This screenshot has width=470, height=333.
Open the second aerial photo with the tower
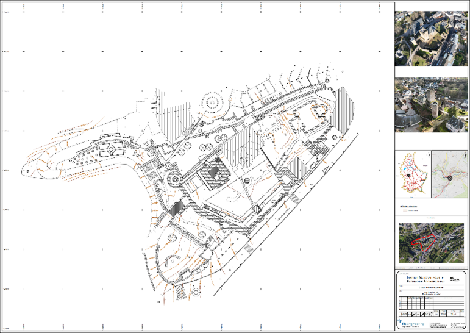[432, 105]
